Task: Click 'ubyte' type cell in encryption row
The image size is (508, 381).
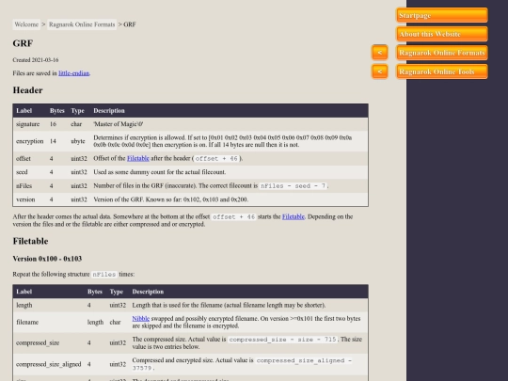Action: tap(78, 141)
